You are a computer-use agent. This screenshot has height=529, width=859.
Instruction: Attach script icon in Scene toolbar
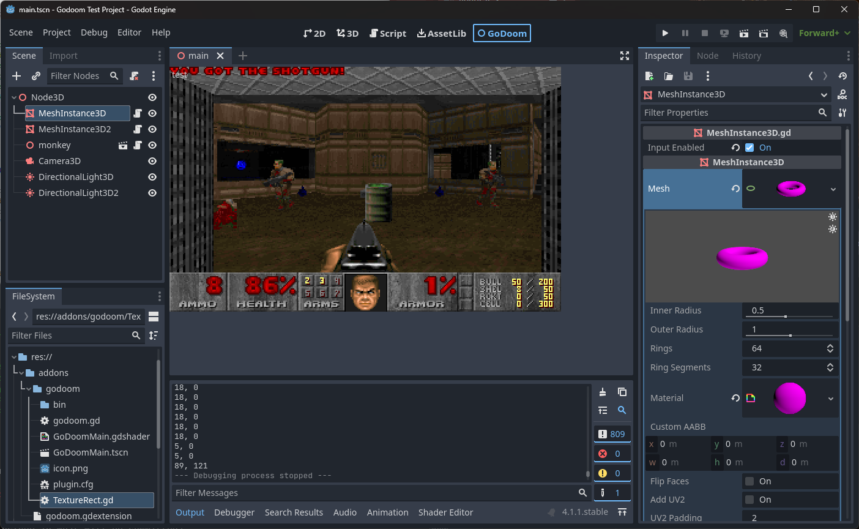[x=134, y=76]
